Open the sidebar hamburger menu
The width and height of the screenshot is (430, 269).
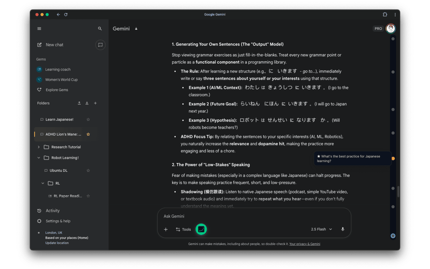click(x=39, y=29)
